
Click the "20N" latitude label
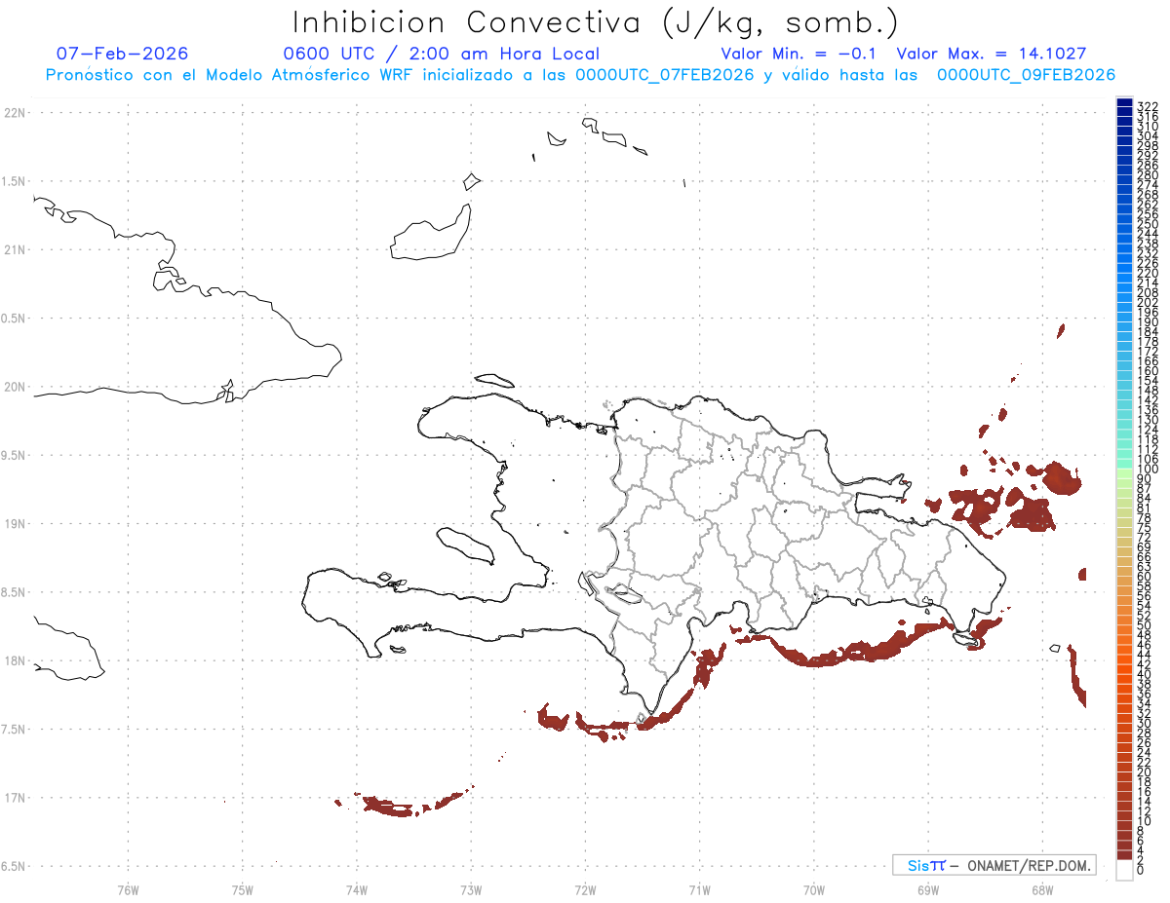click(15, 387)
